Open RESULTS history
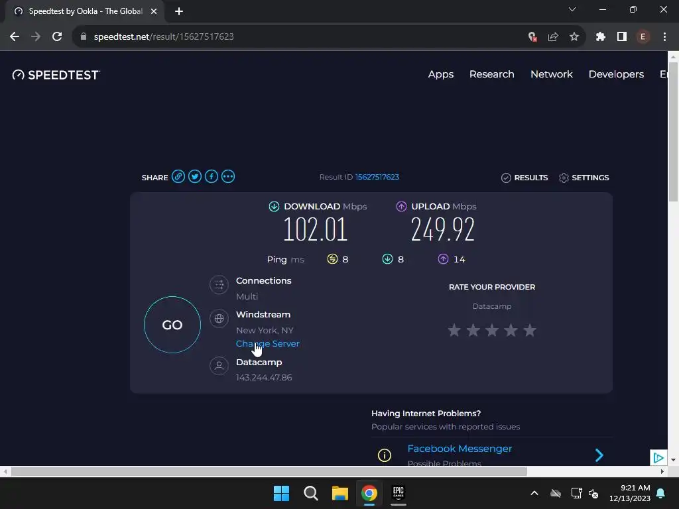 click(x=525, y=178)
